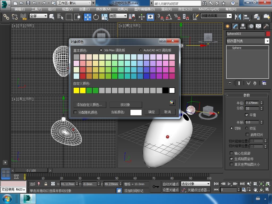Switch to the Modify command panel
This screenshot has height=204, width=272.
pos(235,26)
